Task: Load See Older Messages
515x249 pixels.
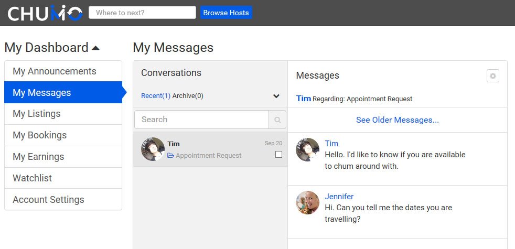Action: click(398, 120)
